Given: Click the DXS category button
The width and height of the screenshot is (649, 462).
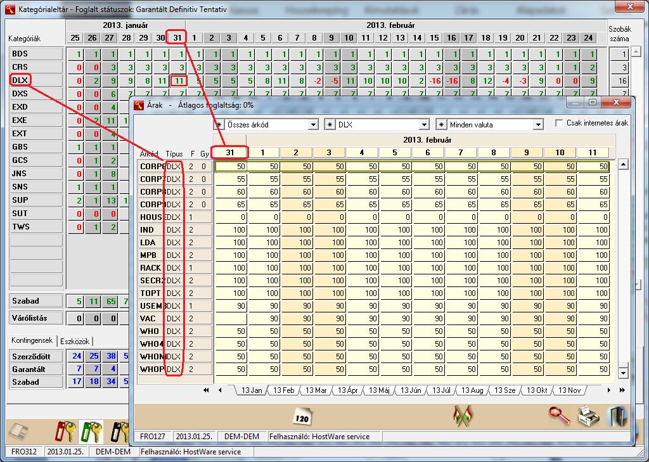Looking at the screenshot, I should 36,94.
